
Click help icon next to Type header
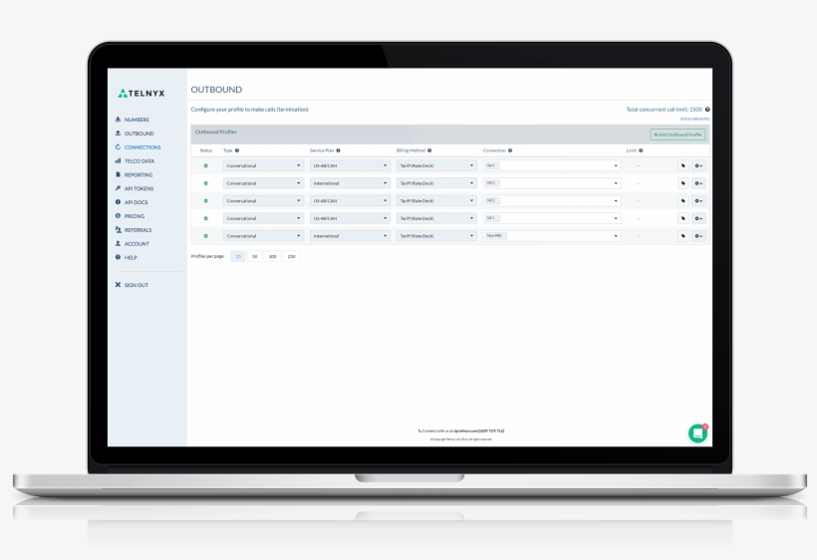[237, 150]
